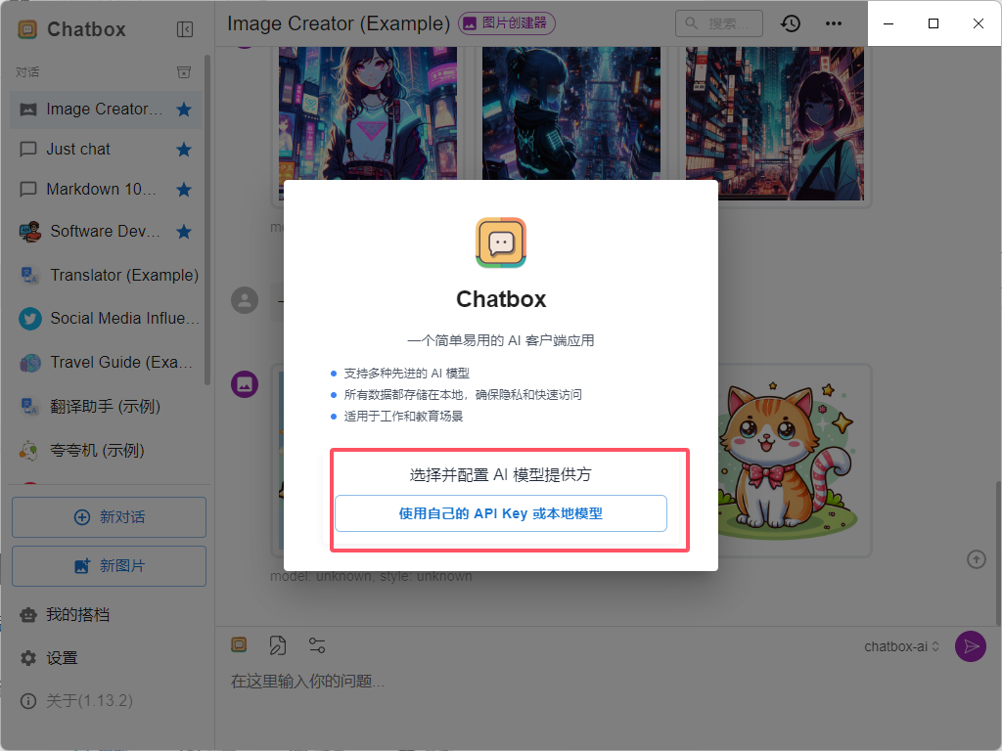
Task: Select Social Media Influencer conversation
Action: coord(106,318)
